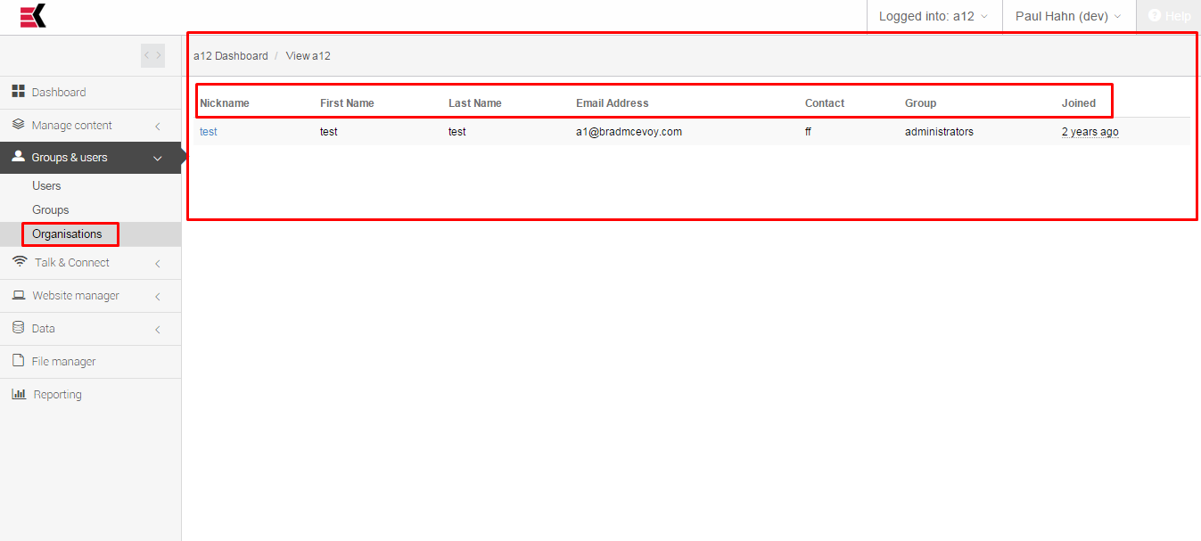Collapse the Groups & users chevron
This screenshot has height=541, width=1201.
pos(158,159)
